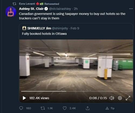Open quoted tweet text Fully booked hotels

point(44,34)
